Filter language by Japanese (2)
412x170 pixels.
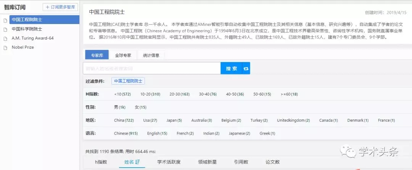239,133
